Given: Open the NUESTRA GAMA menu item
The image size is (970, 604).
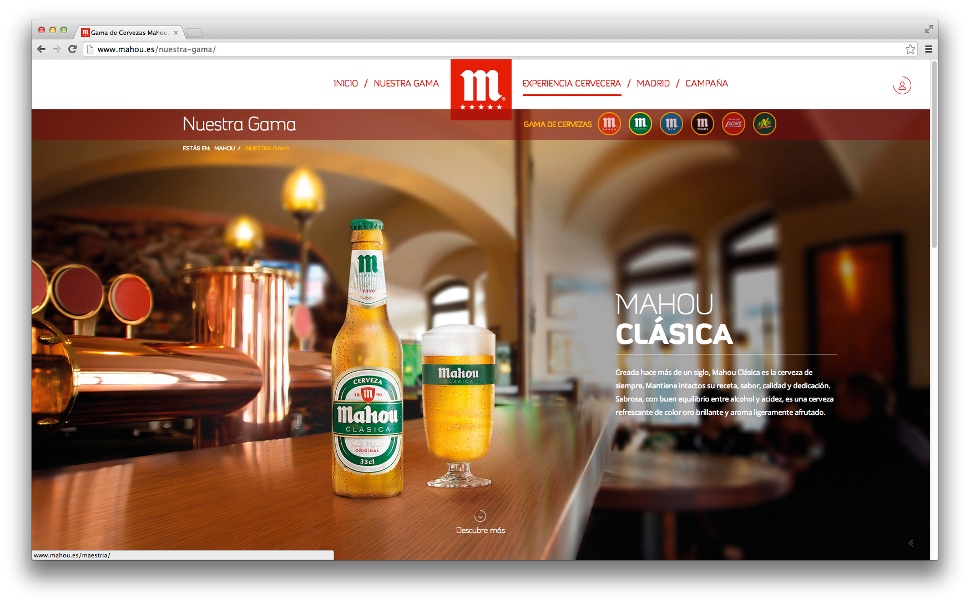Looking at the screenshot, I should 406,83.
